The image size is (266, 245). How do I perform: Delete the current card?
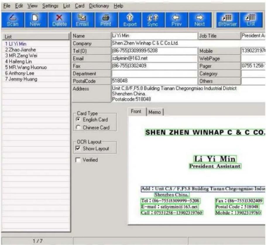(x=59, y=20)
